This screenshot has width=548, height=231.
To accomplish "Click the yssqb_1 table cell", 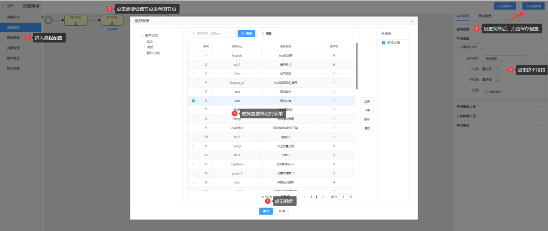I will 237,173.
